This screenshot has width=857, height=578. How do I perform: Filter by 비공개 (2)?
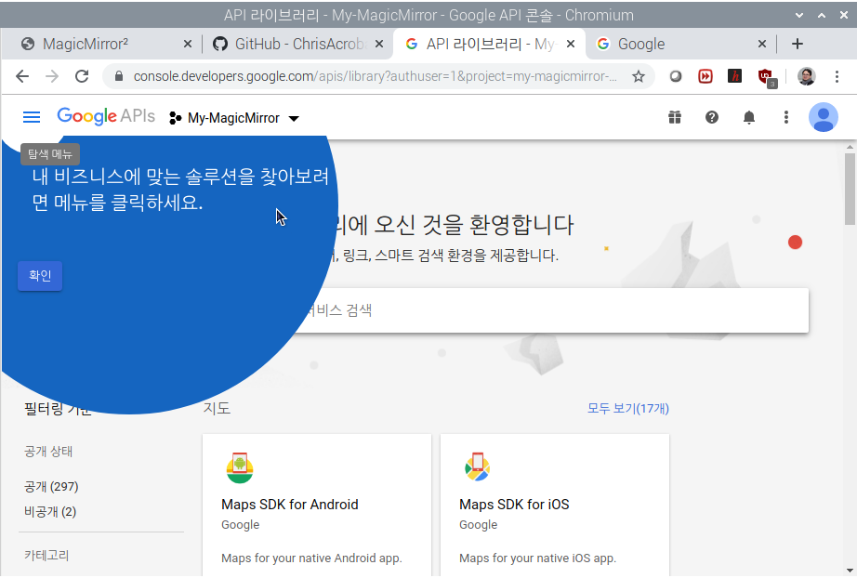click(50, 511)
